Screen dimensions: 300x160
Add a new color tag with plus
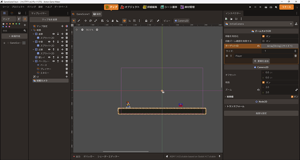[x=25, y=25]
